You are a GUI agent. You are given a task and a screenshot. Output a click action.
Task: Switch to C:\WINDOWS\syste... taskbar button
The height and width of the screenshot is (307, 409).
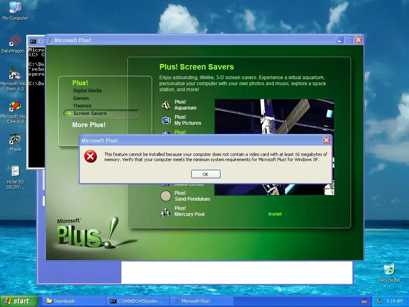pyautogui.click(x=138, y=301)
